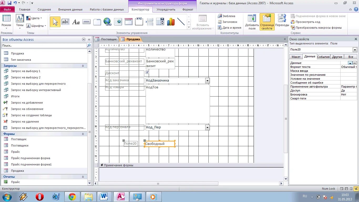Expand the controls gallery more arrow
This screenshot has height=202, width=359.
(x=189, y=27)
